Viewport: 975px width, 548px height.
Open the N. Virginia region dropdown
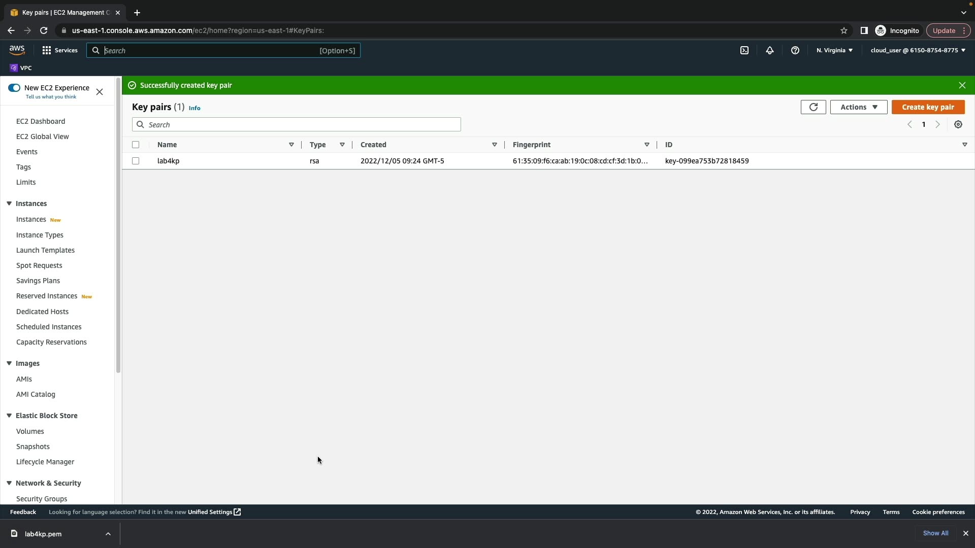tap(834, 50)
